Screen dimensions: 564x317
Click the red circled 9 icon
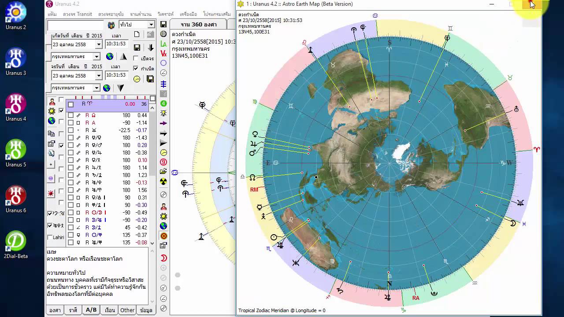[x=163, y=162]
